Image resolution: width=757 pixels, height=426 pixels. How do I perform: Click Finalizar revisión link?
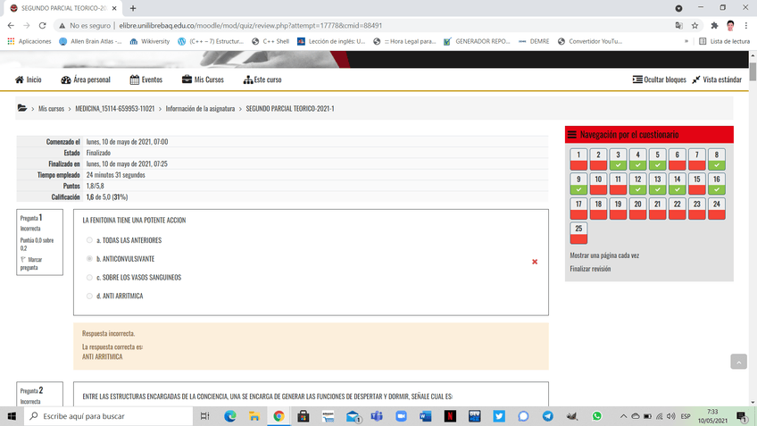tap(590, 269)
